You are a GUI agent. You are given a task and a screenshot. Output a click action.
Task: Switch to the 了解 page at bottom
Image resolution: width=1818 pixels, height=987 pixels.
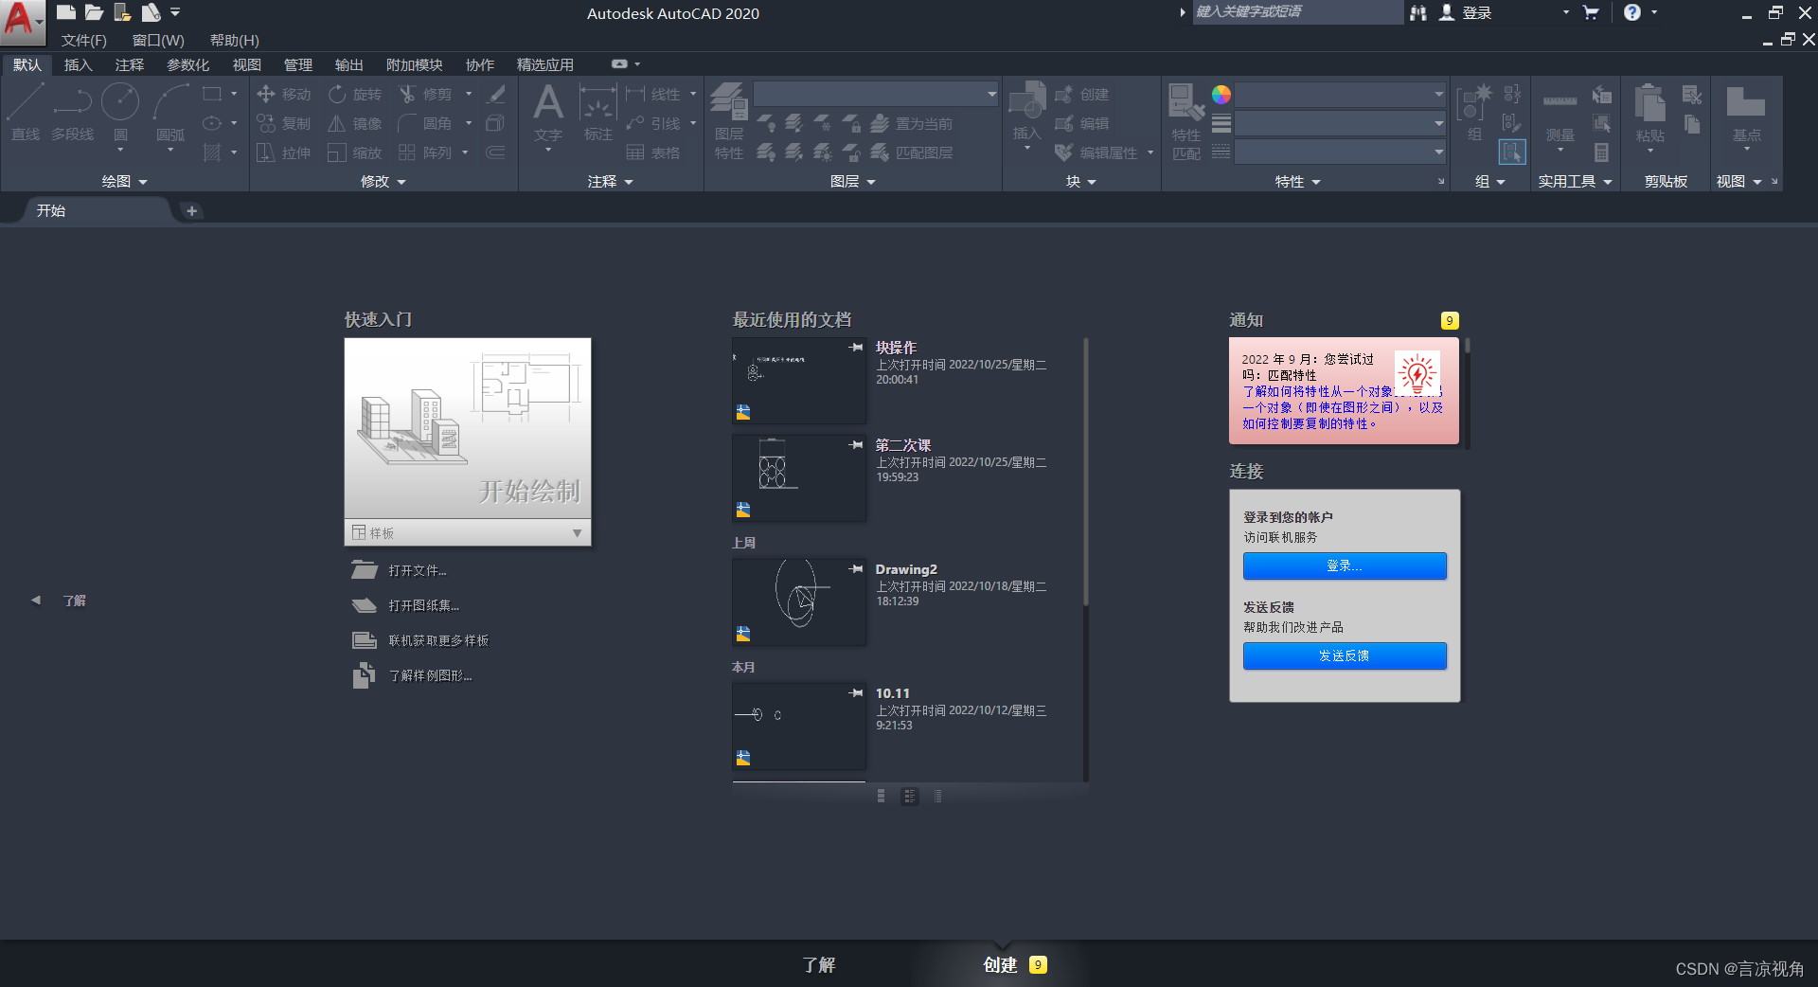[819, 964]
